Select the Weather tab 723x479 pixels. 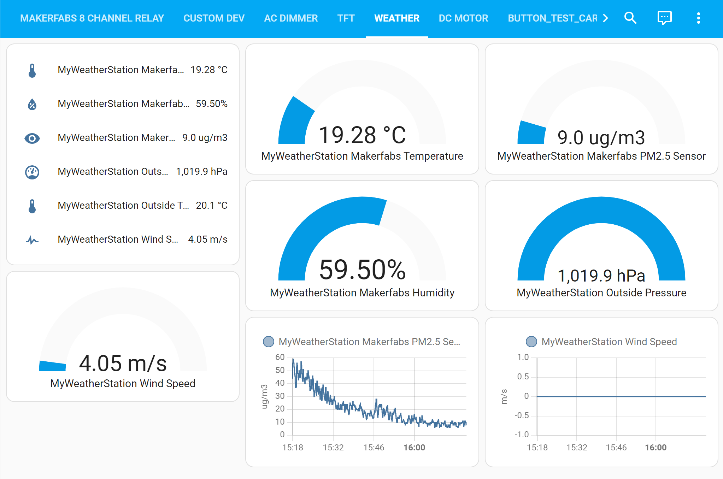pyautogui.click(x=397, y=18)
